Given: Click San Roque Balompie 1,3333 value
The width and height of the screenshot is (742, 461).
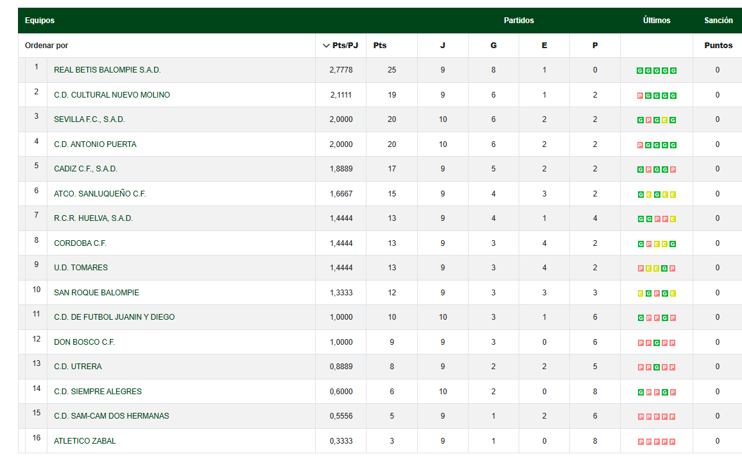Looking at the screenshot, I should point(341,293).
